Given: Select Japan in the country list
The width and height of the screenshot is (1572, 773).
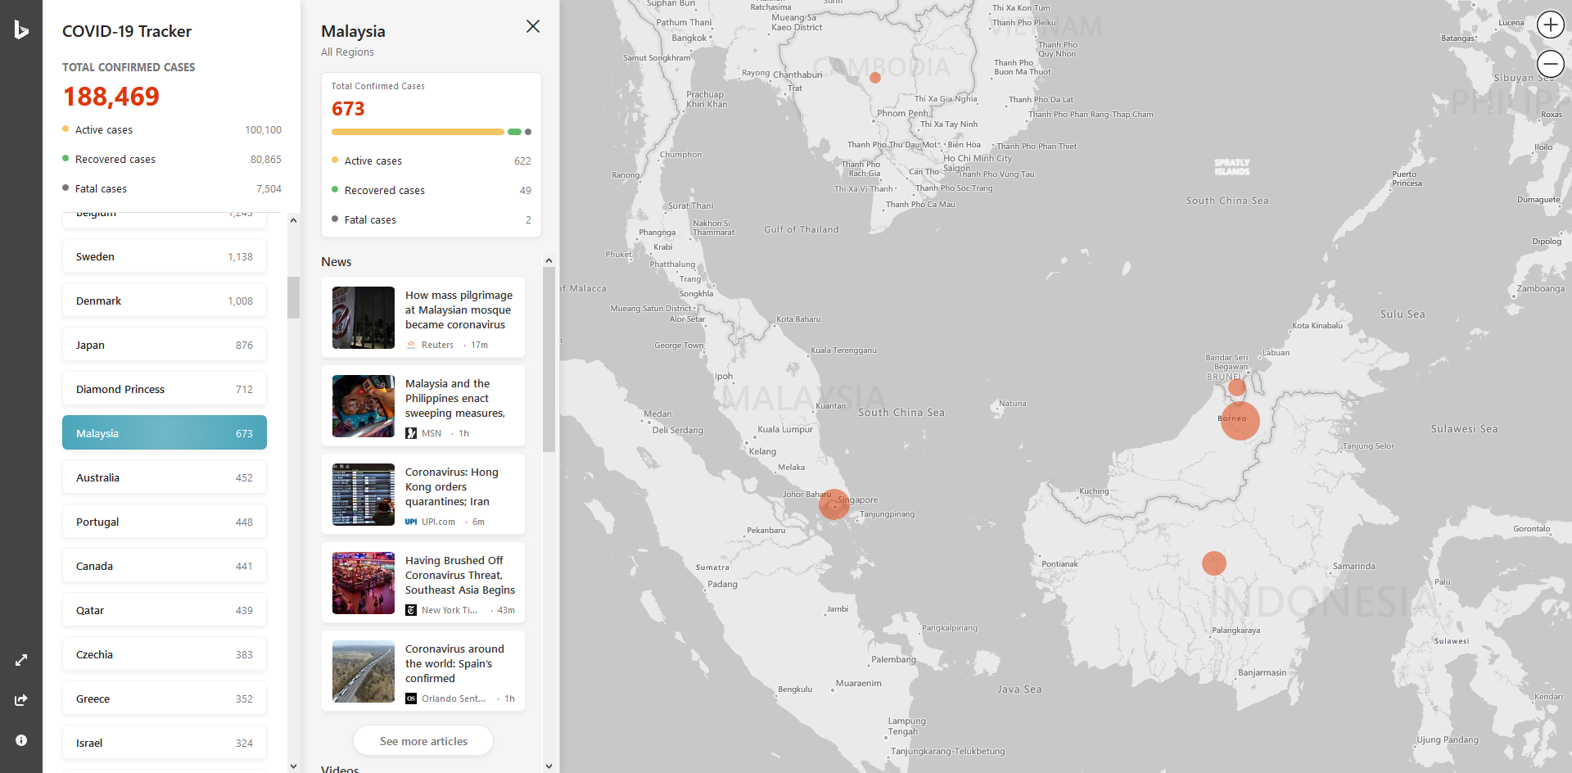Looking at the screenshot, I should point(164,345).
